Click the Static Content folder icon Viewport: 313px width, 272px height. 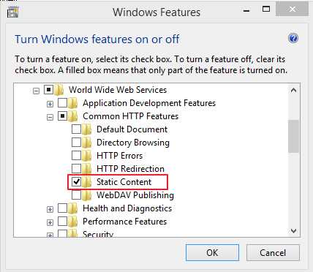[x=86, y=182]
